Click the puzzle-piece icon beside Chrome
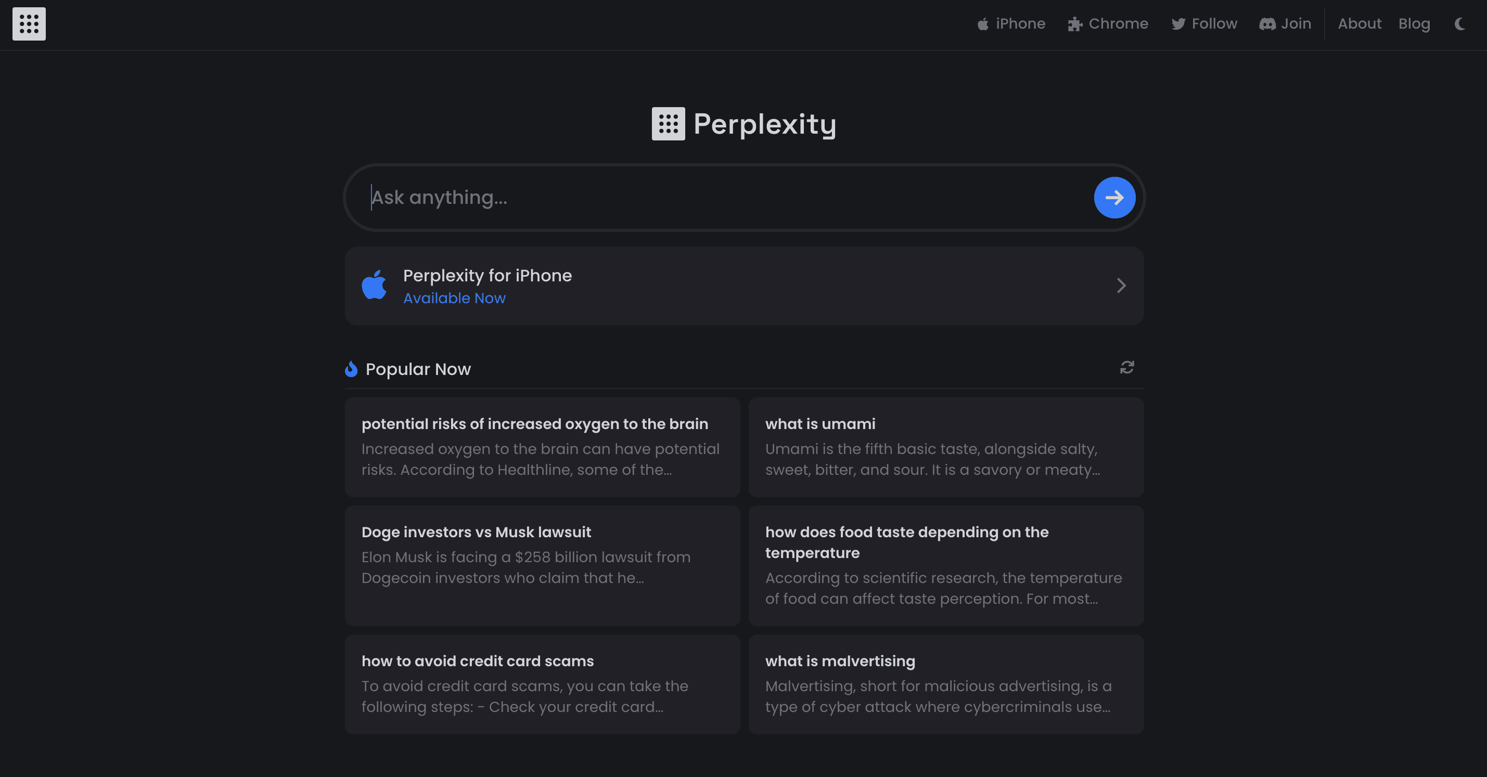The height and width of the screenshot is (777, 1487). click(x=1074, y=24)
